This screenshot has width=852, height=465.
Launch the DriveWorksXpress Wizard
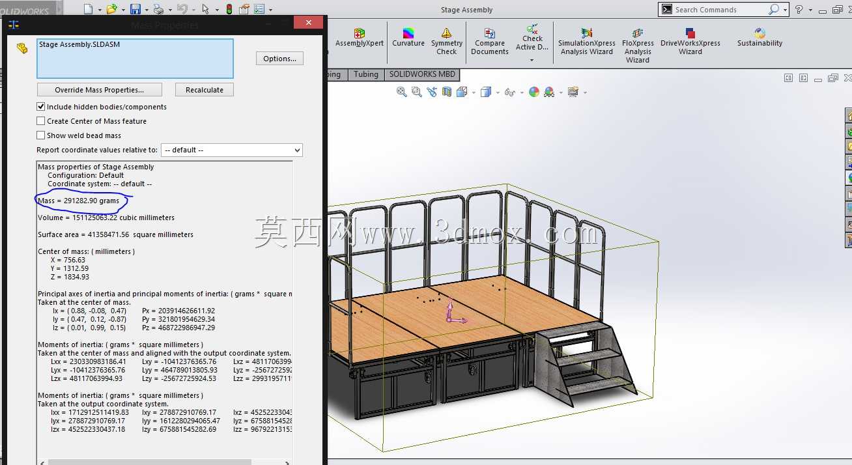690,42
